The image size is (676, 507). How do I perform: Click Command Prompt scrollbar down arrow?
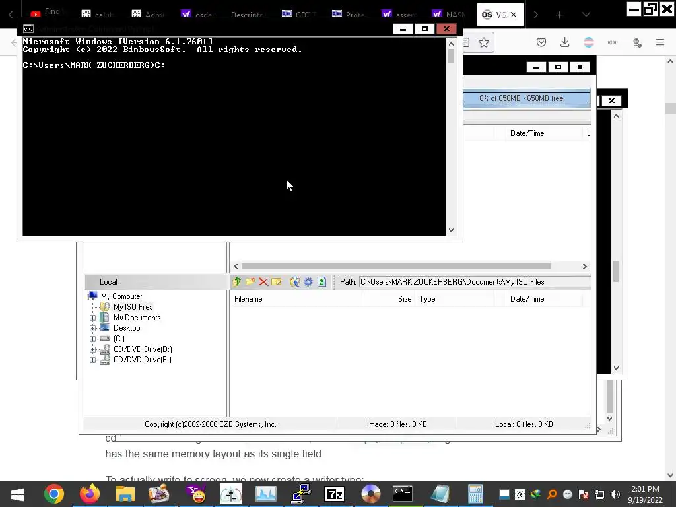coord(451,230)
